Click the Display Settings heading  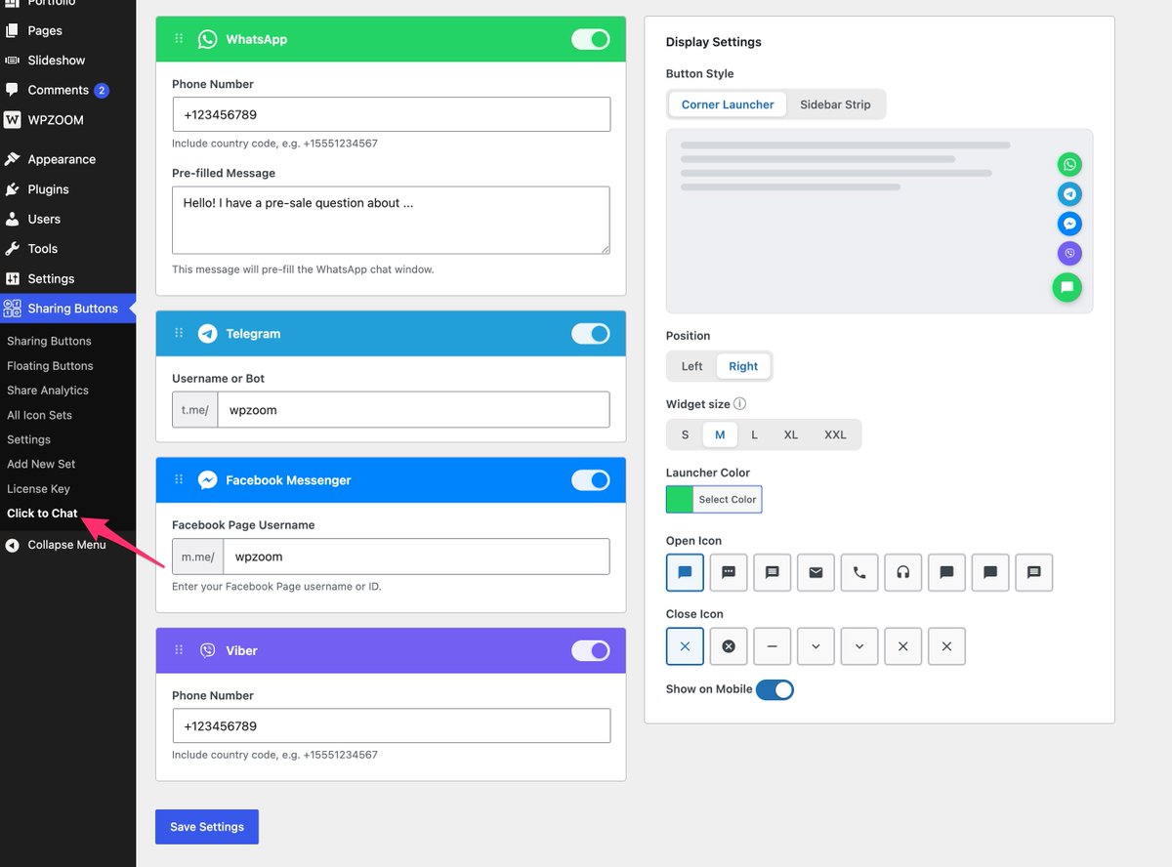pyautogui.click(x=714, y=42)
